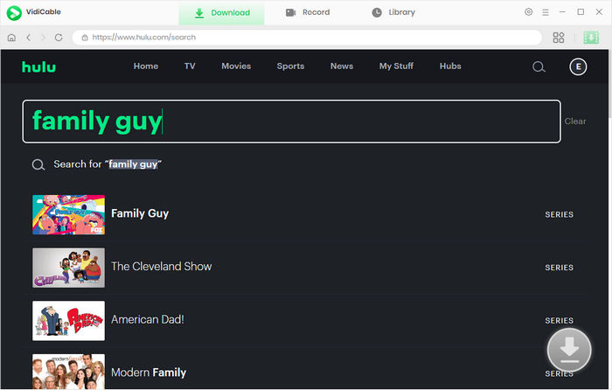Focus the URL address field
This screenshot has height=390, width=612.
(x=307, y=38)
